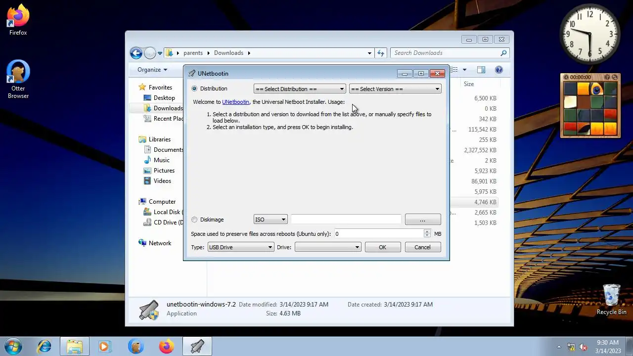
Task: Select Favorites in navigation pane
Action: 160,88
